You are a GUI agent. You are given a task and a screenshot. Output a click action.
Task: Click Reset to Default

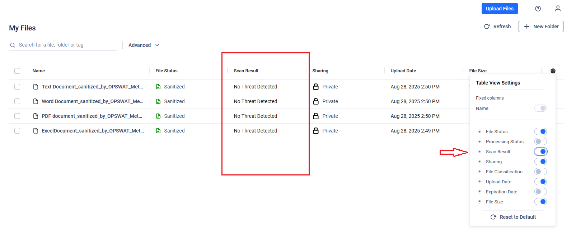tap(513, 217)
